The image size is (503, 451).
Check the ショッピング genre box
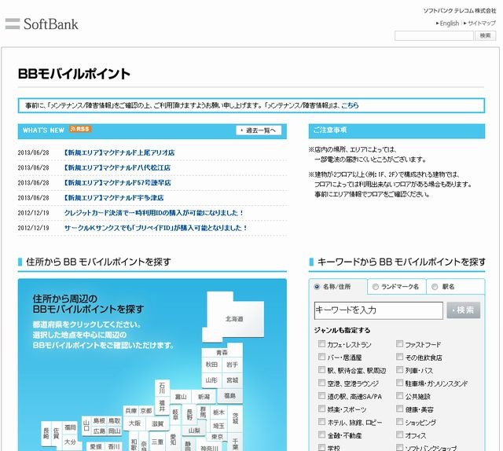[399, 421]
